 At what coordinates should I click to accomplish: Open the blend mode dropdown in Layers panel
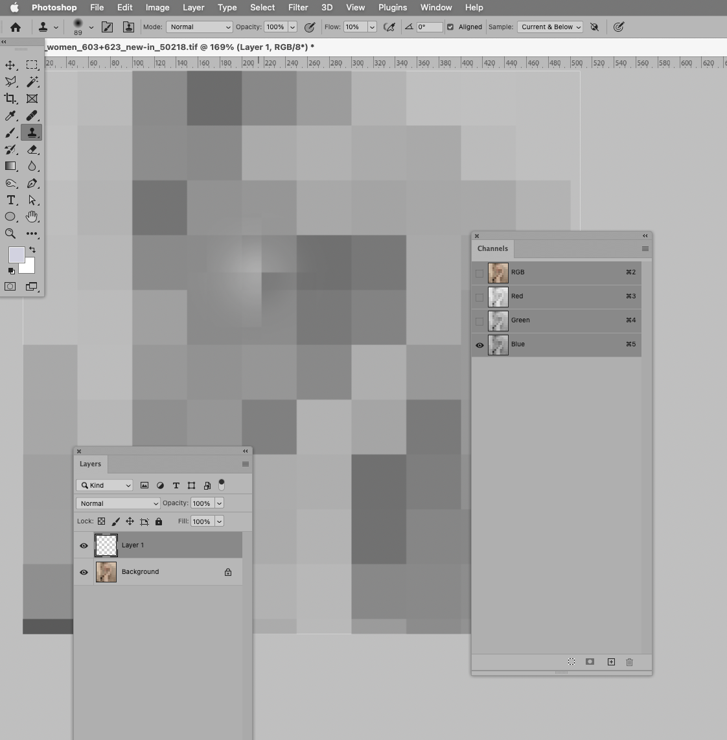coord(117,503)
